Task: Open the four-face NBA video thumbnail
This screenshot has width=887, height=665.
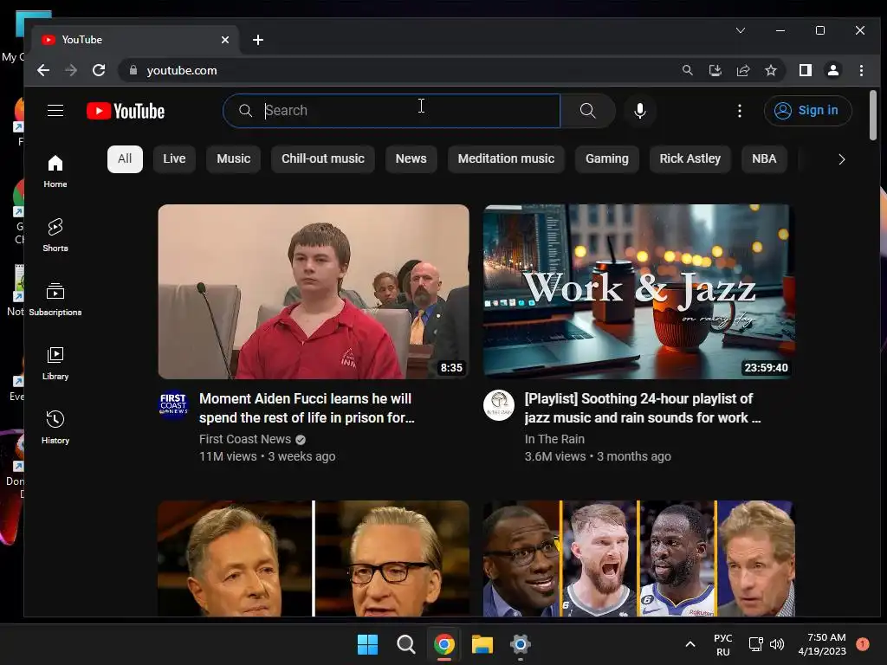Action: click(x=639, y=558)
